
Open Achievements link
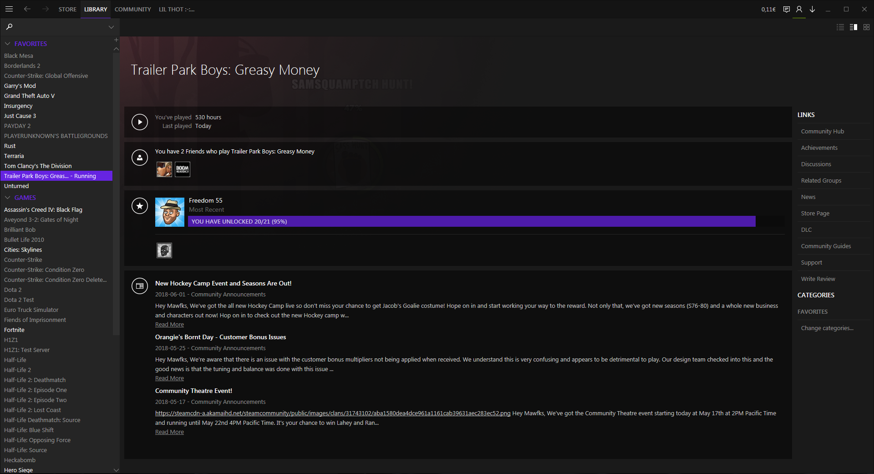point(819,148)
